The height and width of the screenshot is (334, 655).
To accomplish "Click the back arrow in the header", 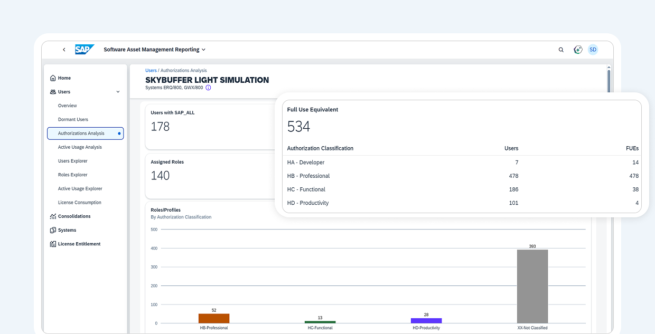I will [64, 50].
